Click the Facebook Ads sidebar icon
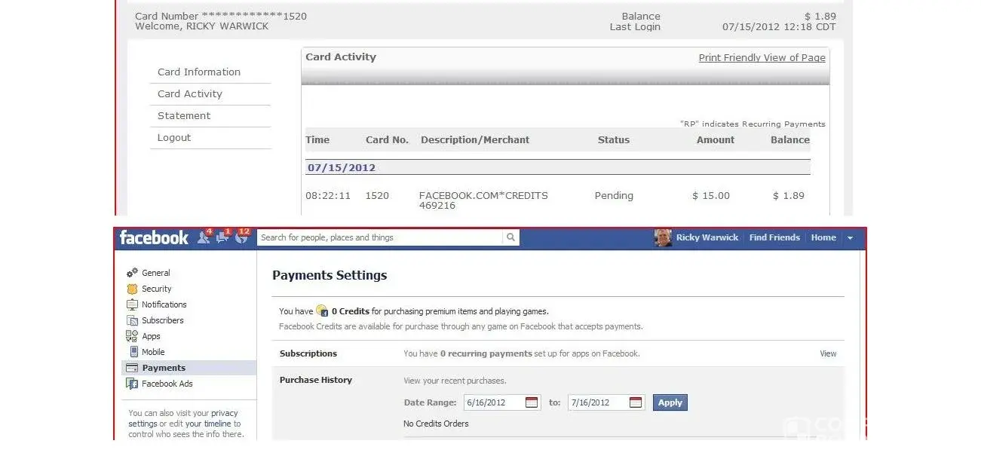Screen dimensions: 981x465 point(132,384)
